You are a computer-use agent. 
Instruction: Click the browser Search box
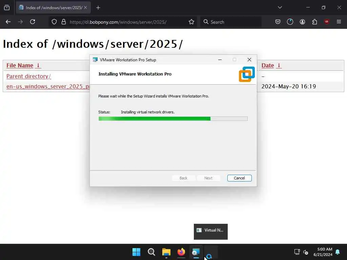230,22
